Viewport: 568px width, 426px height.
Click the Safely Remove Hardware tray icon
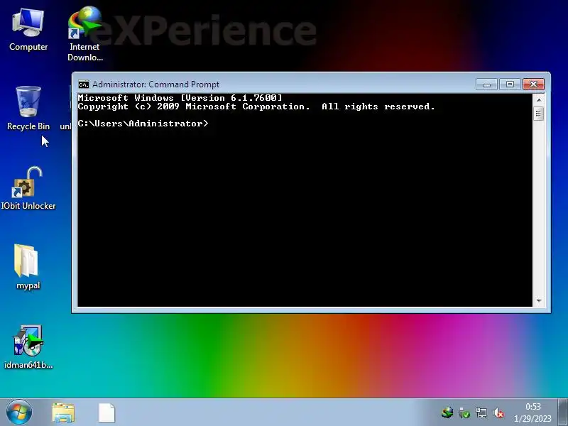(x=464, y=413)
